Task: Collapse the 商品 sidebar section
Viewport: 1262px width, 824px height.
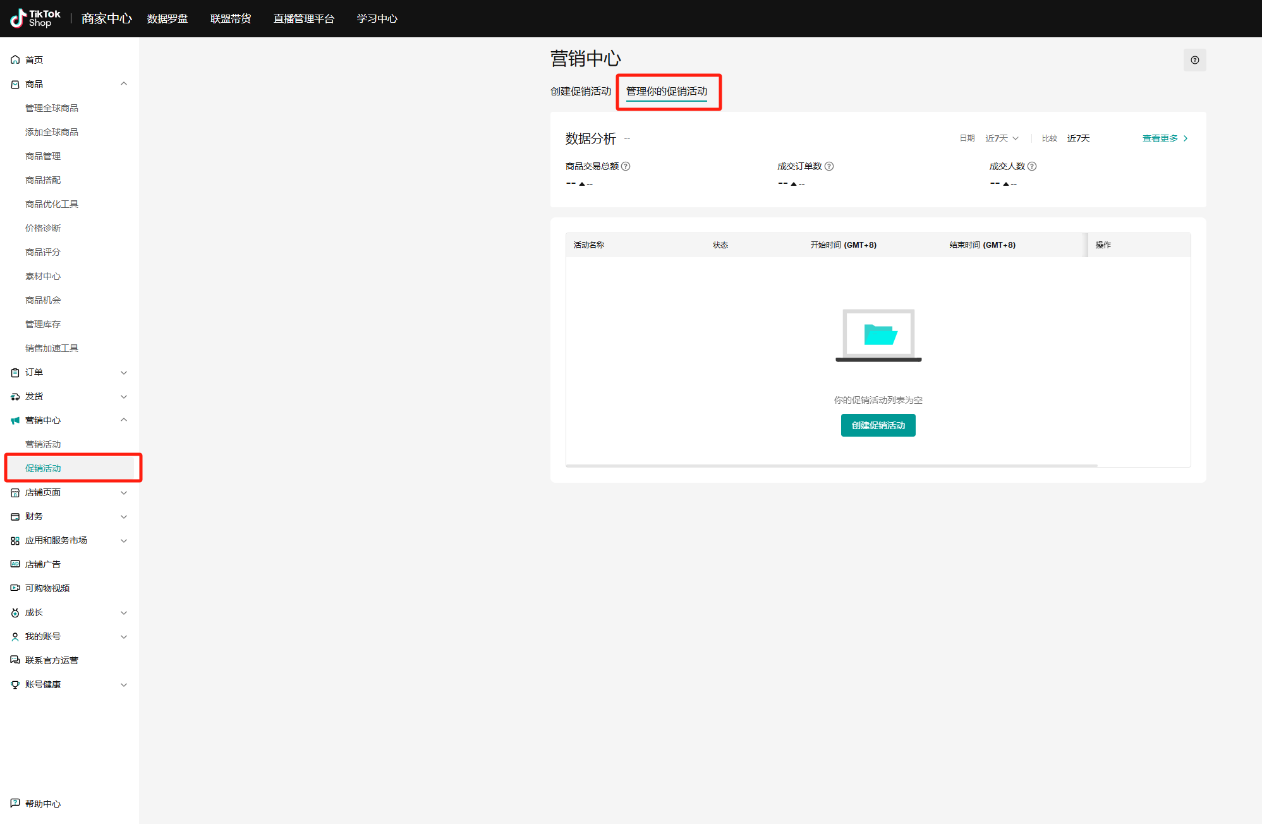Action: [x=124, y=84]
